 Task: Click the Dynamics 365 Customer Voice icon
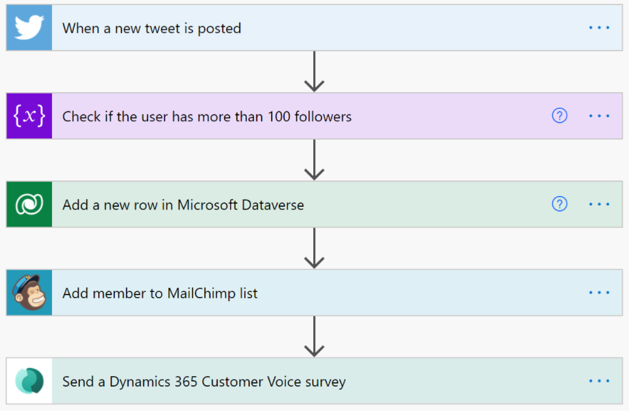coord(29,381)
